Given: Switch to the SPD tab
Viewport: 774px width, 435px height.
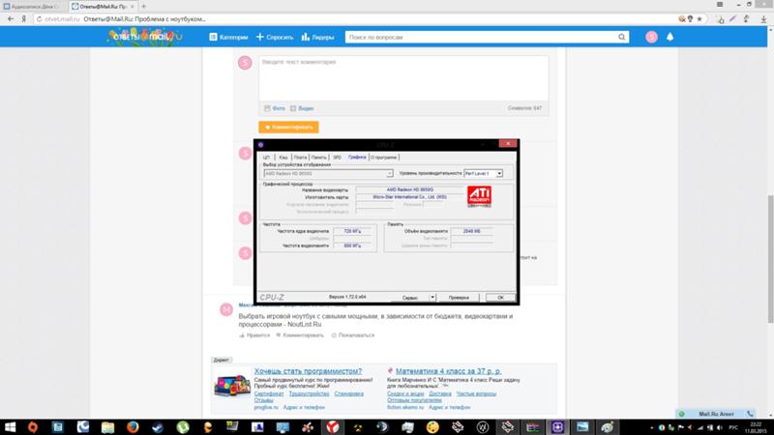Looking at the screenshot, I should pyautogui.click(x=337, y=158).
